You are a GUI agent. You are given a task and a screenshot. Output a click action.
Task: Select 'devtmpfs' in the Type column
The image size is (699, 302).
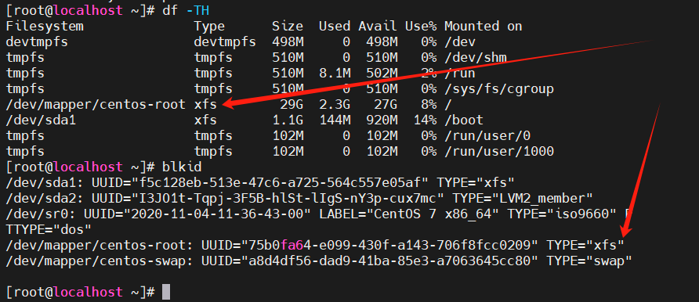pyautogui.click(x=225, y=42)
